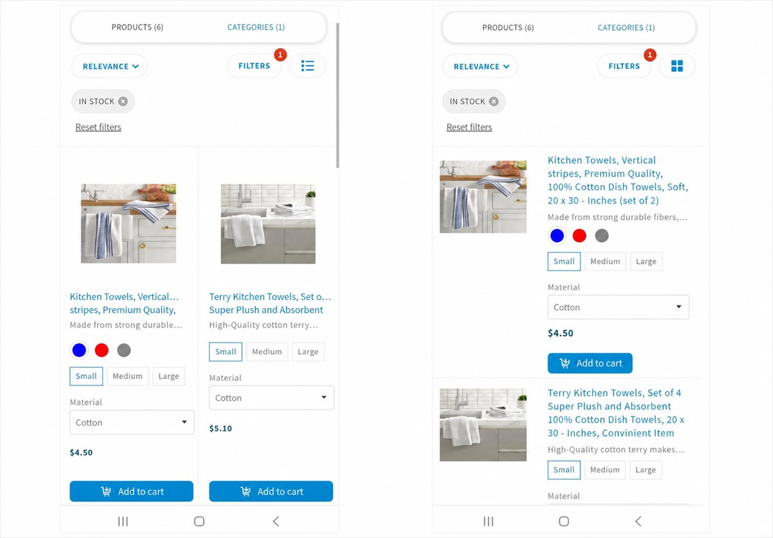Click Reset filters link in right screen
The height and width of the screenshot is (538, 773).
pyautogui.click(x=469, y=127)
